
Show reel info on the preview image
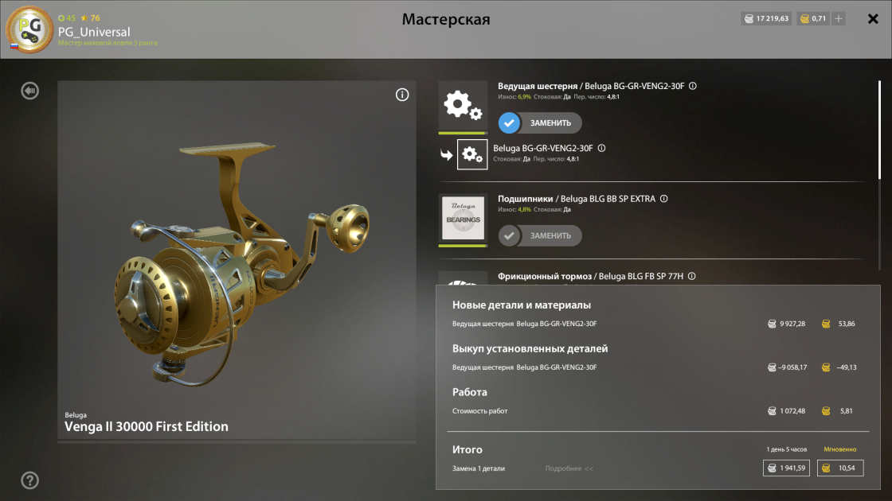402,95
